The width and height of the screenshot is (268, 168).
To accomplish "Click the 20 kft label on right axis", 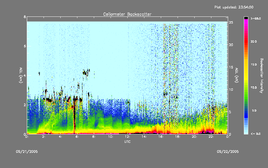I will pyautogui.click(x=231, y=45).
